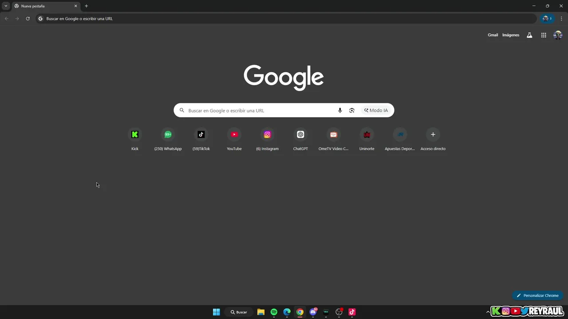Open Discord from the taskbar

[313, 312]
